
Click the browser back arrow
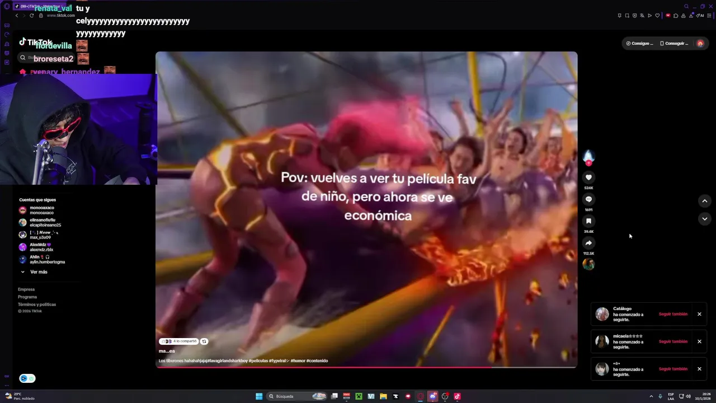(17, 16)
